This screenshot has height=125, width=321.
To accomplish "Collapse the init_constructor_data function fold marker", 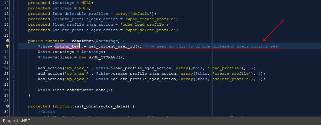I will pos(13,106).
